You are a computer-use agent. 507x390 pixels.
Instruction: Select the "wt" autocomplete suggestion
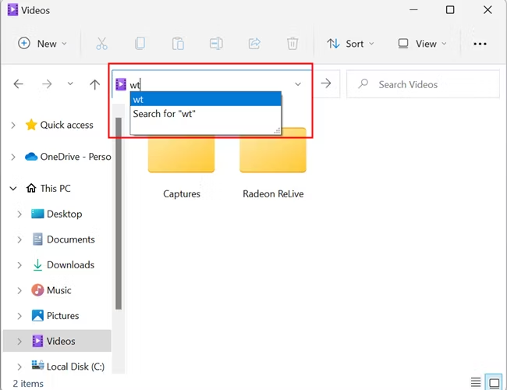click(x=206, y=99)
